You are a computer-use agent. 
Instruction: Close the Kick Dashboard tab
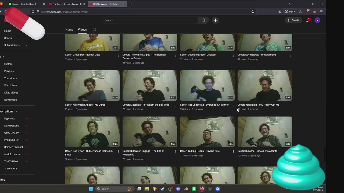click(x=44, y=4)
